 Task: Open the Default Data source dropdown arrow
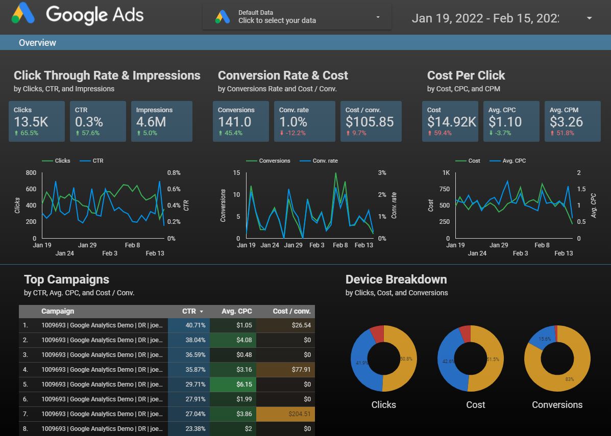378,17
